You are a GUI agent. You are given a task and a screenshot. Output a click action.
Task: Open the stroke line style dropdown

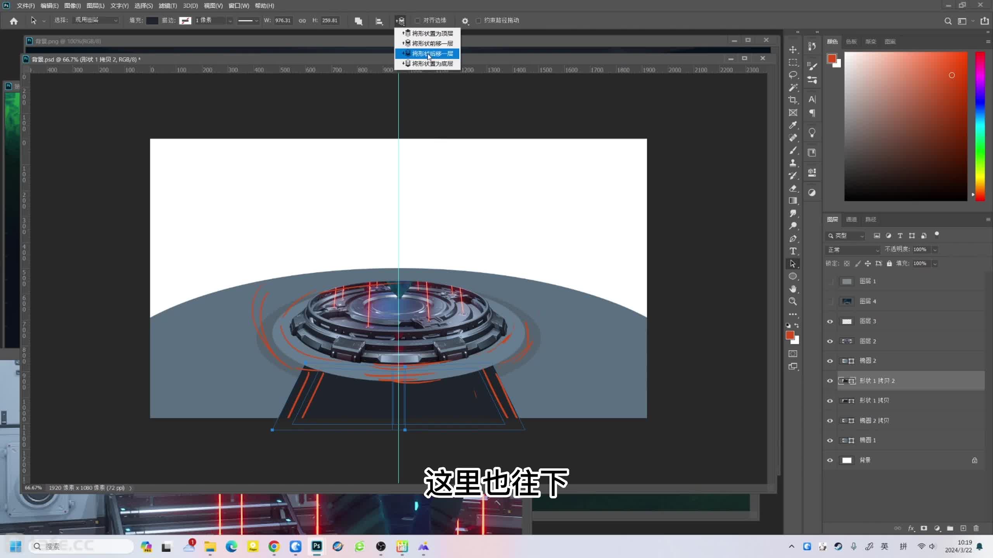tap(248, 21)
